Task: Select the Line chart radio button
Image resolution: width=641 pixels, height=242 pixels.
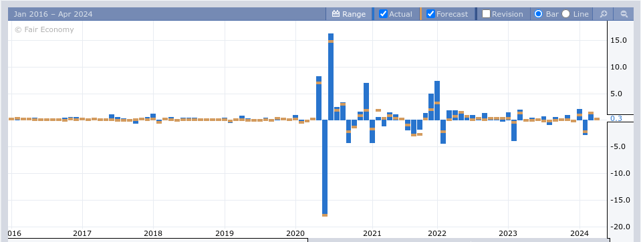Action: (x=565, y=14)
